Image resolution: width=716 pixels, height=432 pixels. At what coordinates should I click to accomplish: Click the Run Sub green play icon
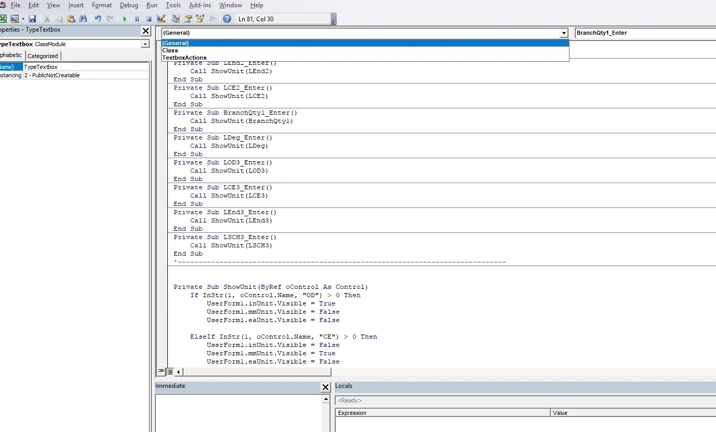click(125, 19)
